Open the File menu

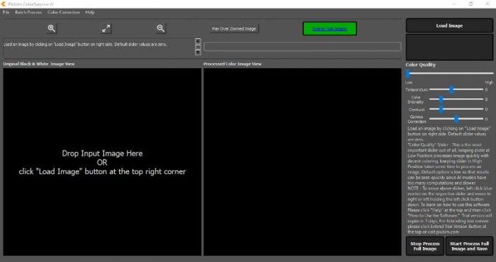[x=6, y=12]
